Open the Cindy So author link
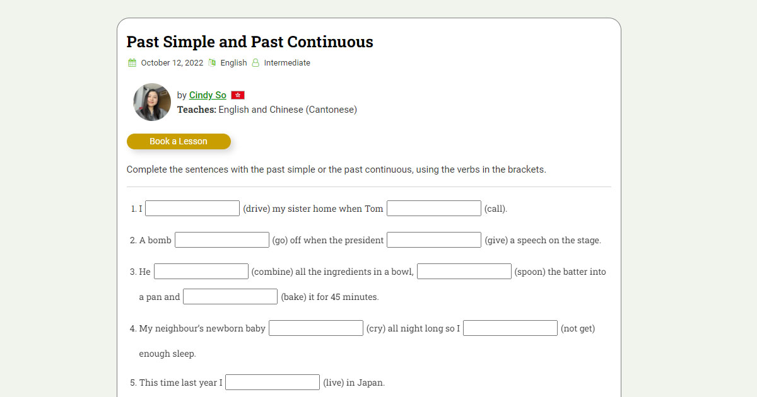 tap(208, 95)
